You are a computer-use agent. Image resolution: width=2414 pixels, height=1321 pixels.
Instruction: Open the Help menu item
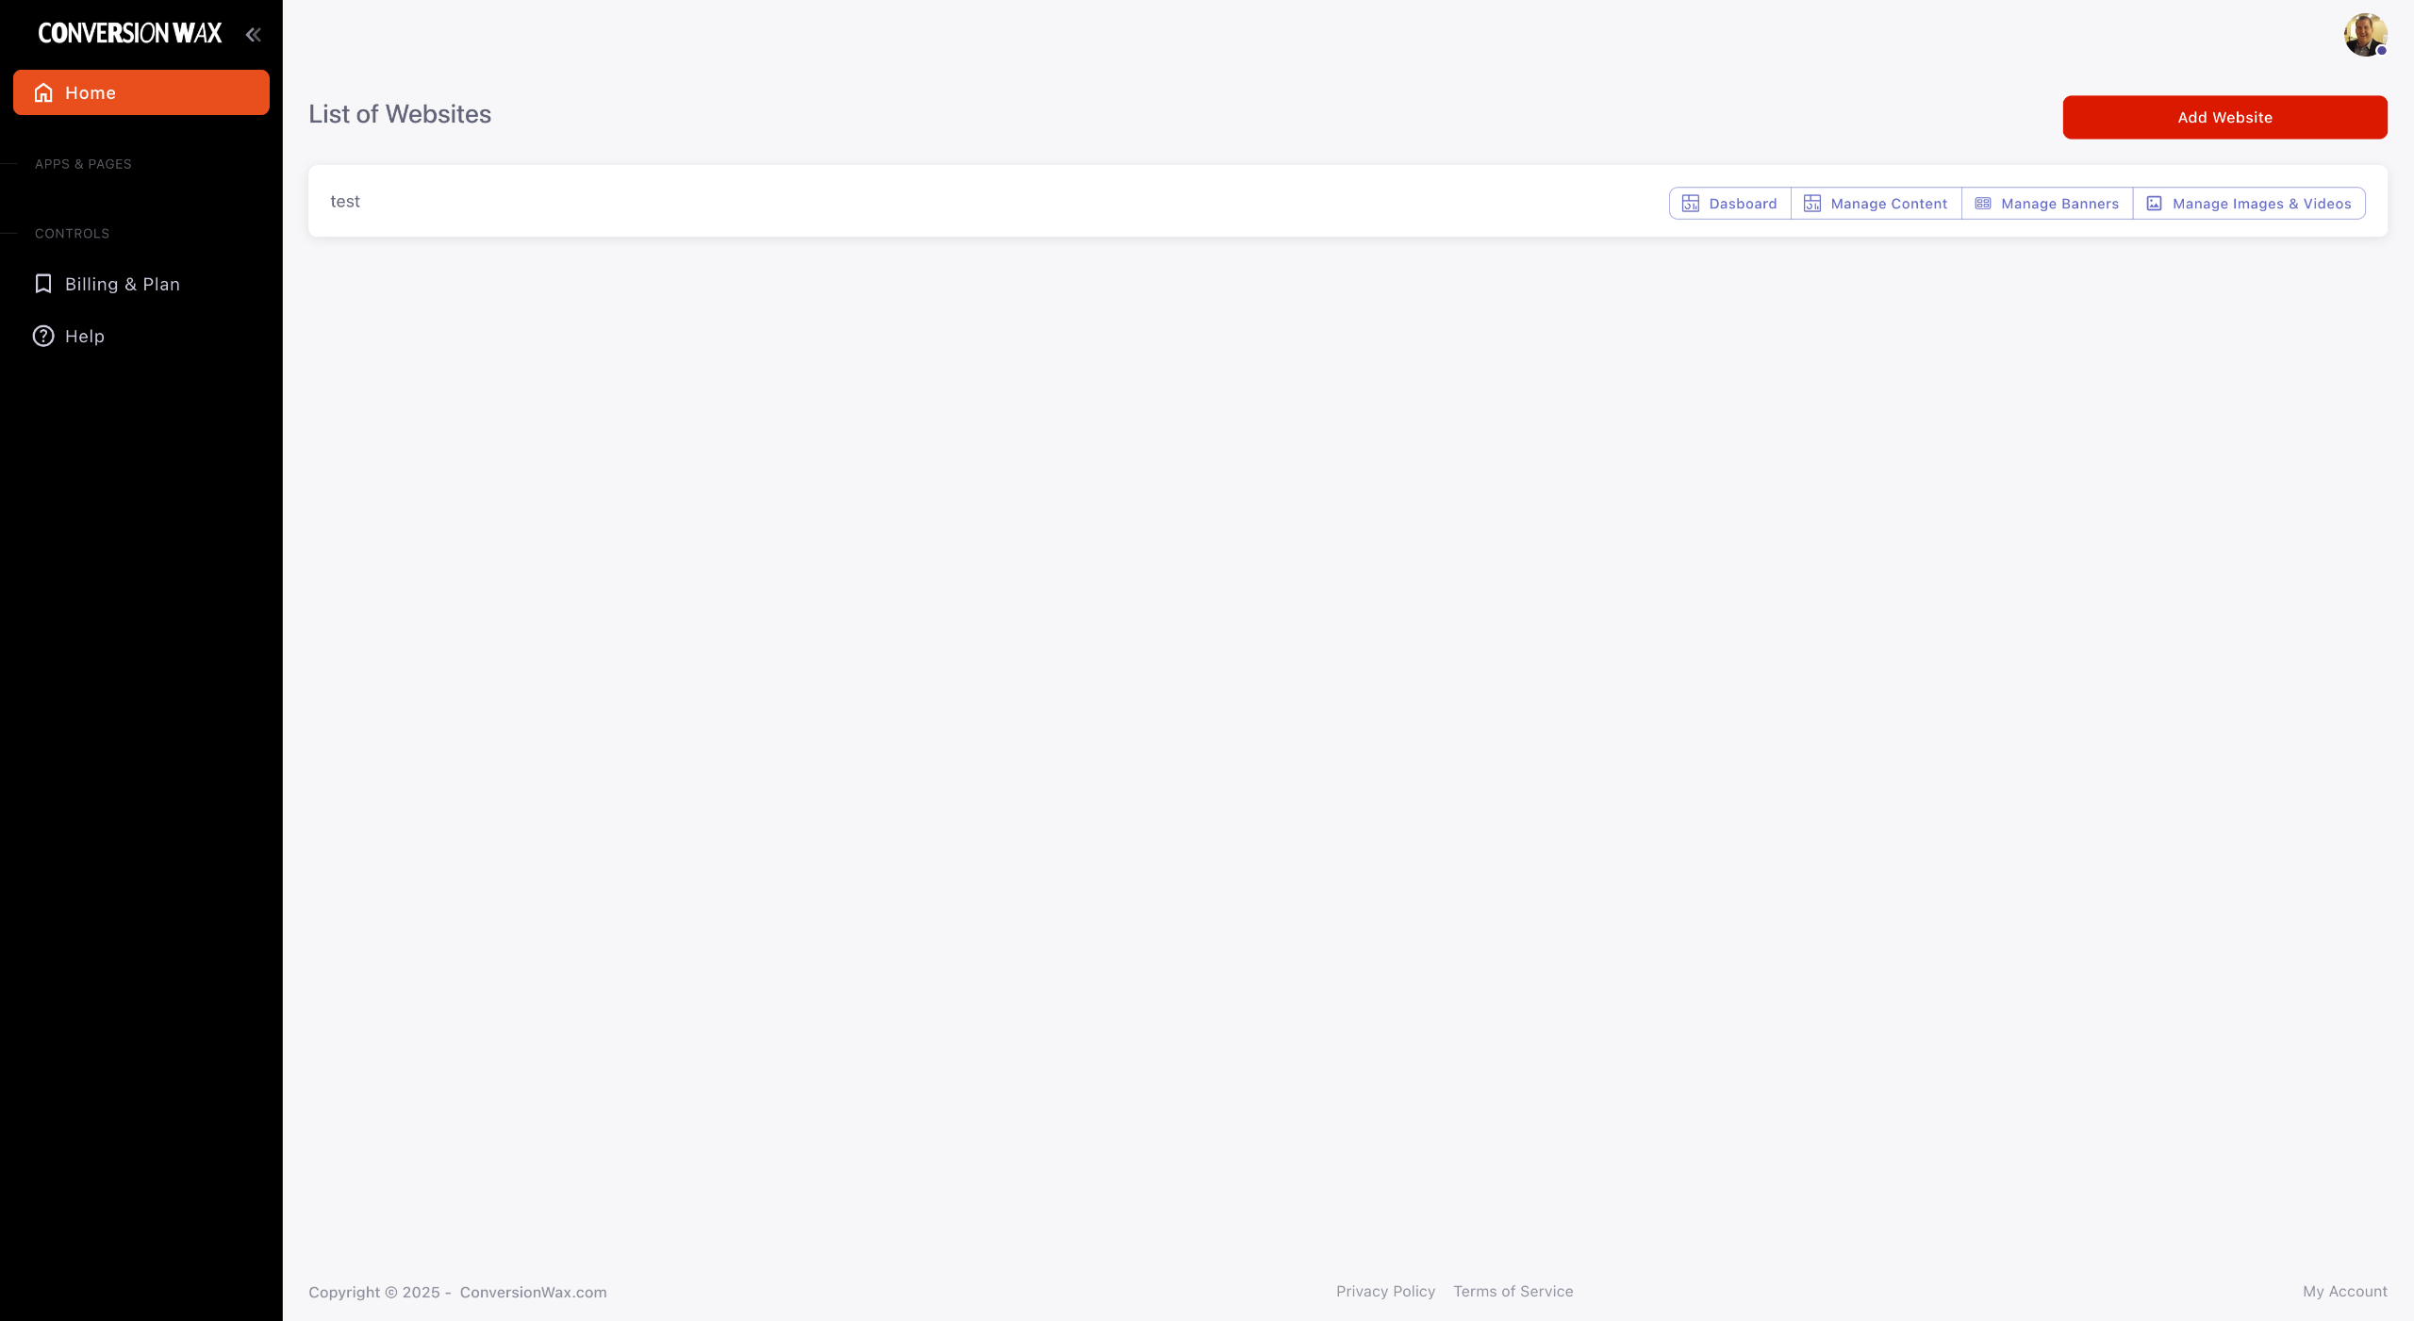tap(85, 336)
